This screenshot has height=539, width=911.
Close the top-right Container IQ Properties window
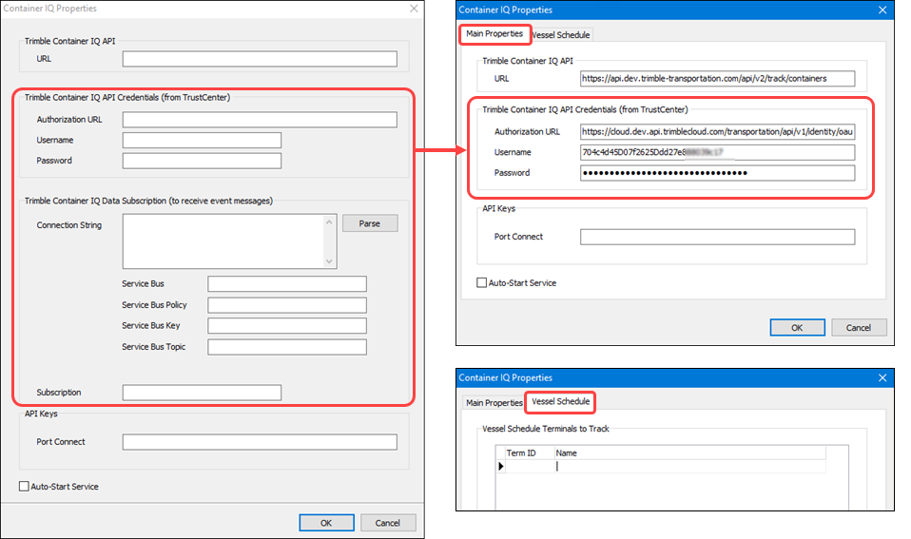coord(882,10)
